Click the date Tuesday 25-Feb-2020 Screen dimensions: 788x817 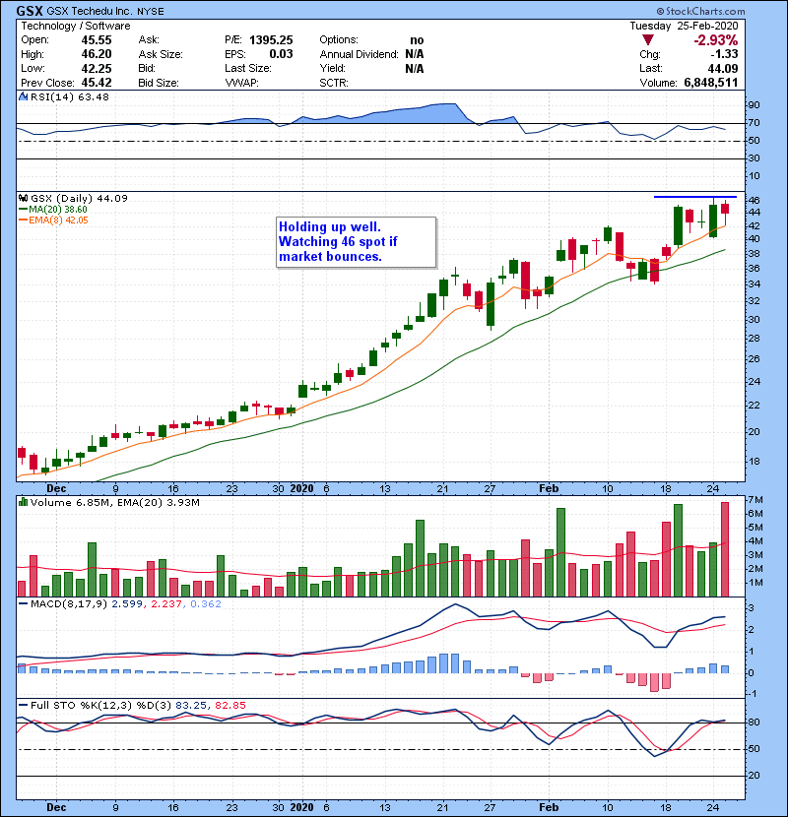tap(684, 26)
